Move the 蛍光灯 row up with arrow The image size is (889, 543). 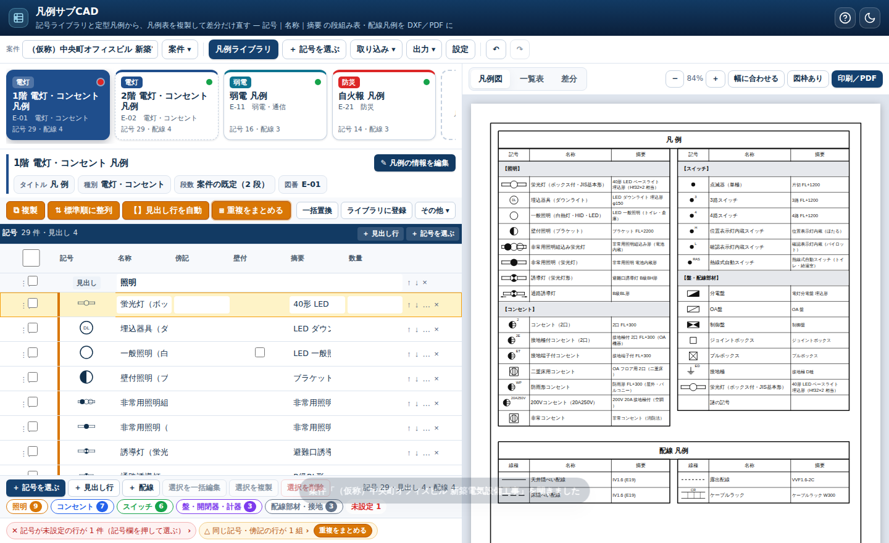(409, 305)
